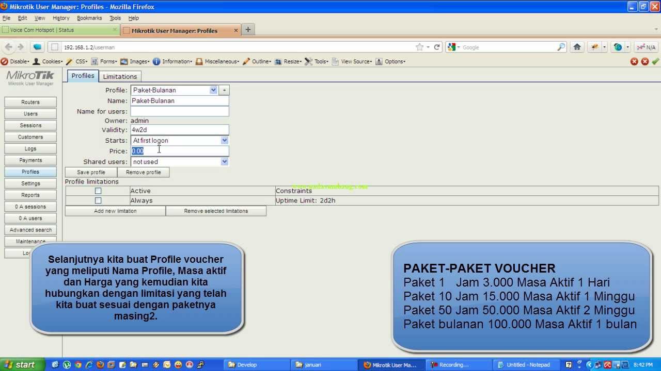661x371 pixels.
Task: Click the N/A toolbar indicator button
Action: [x=646, y=47]
